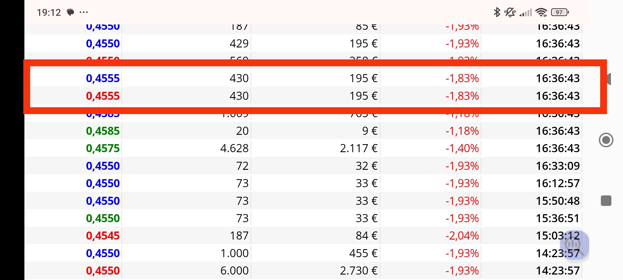Select the green 0,4585 price cell
Image resolution: width=623 pixels, height=280 pixels.
(x=103, y=131)
